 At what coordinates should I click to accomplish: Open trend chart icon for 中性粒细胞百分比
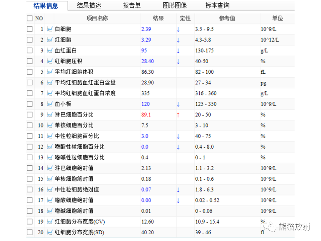pos(49,136)
